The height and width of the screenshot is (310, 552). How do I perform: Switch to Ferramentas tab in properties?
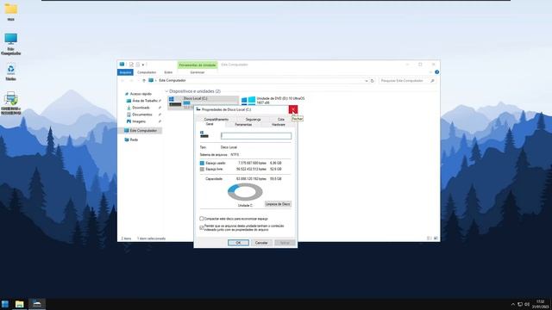(243, 125)
